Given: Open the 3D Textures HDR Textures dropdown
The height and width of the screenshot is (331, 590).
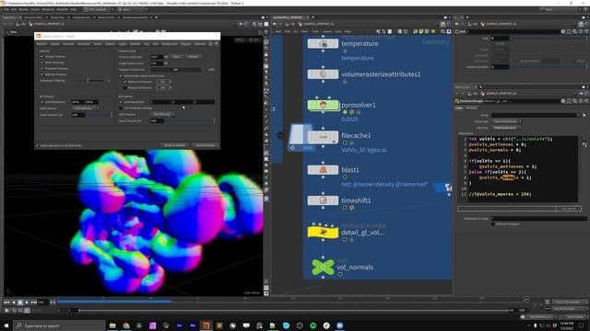Looking at the screenshot, I should point(162,114).
